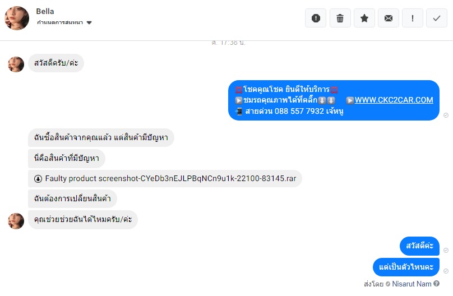
Task: Mark conversation done with checkmark button
Action: [437, 18]
